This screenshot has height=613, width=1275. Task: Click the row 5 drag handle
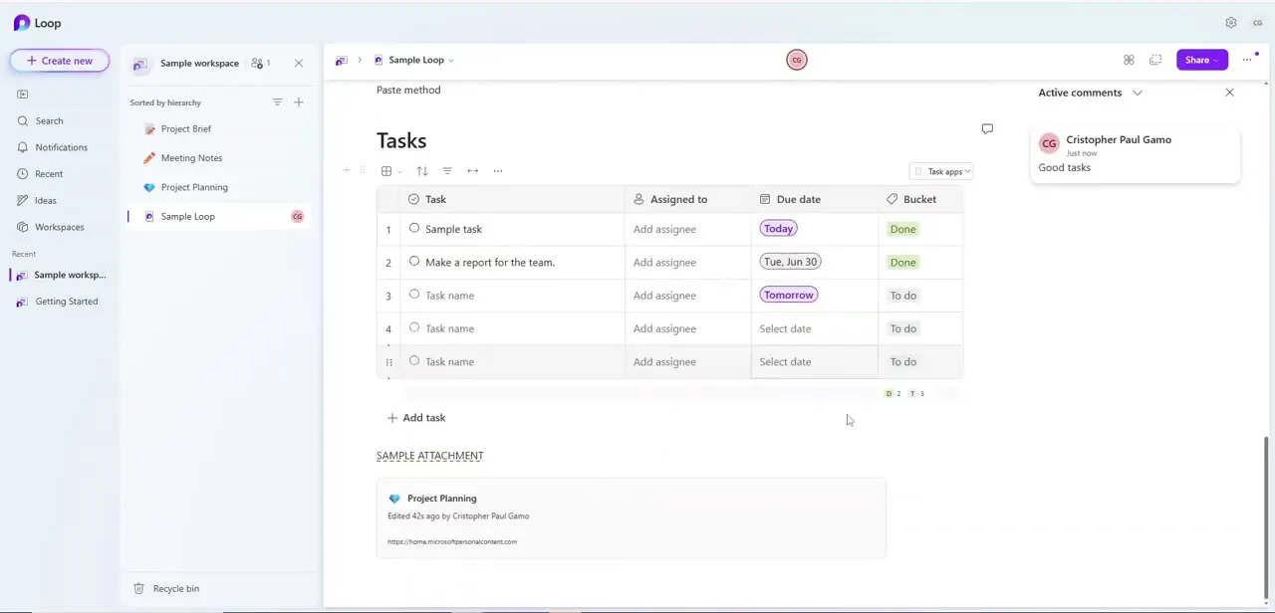pos(388,362)
